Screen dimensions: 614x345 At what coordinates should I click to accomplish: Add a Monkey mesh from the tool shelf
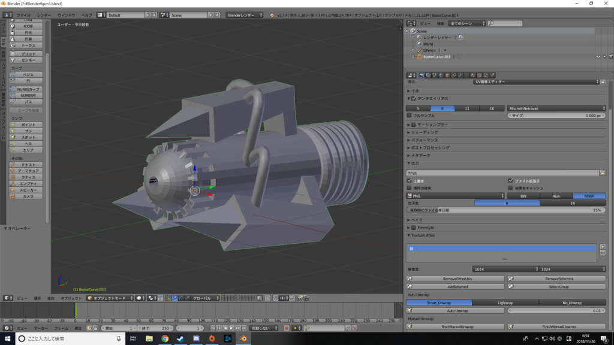[28, 60]
